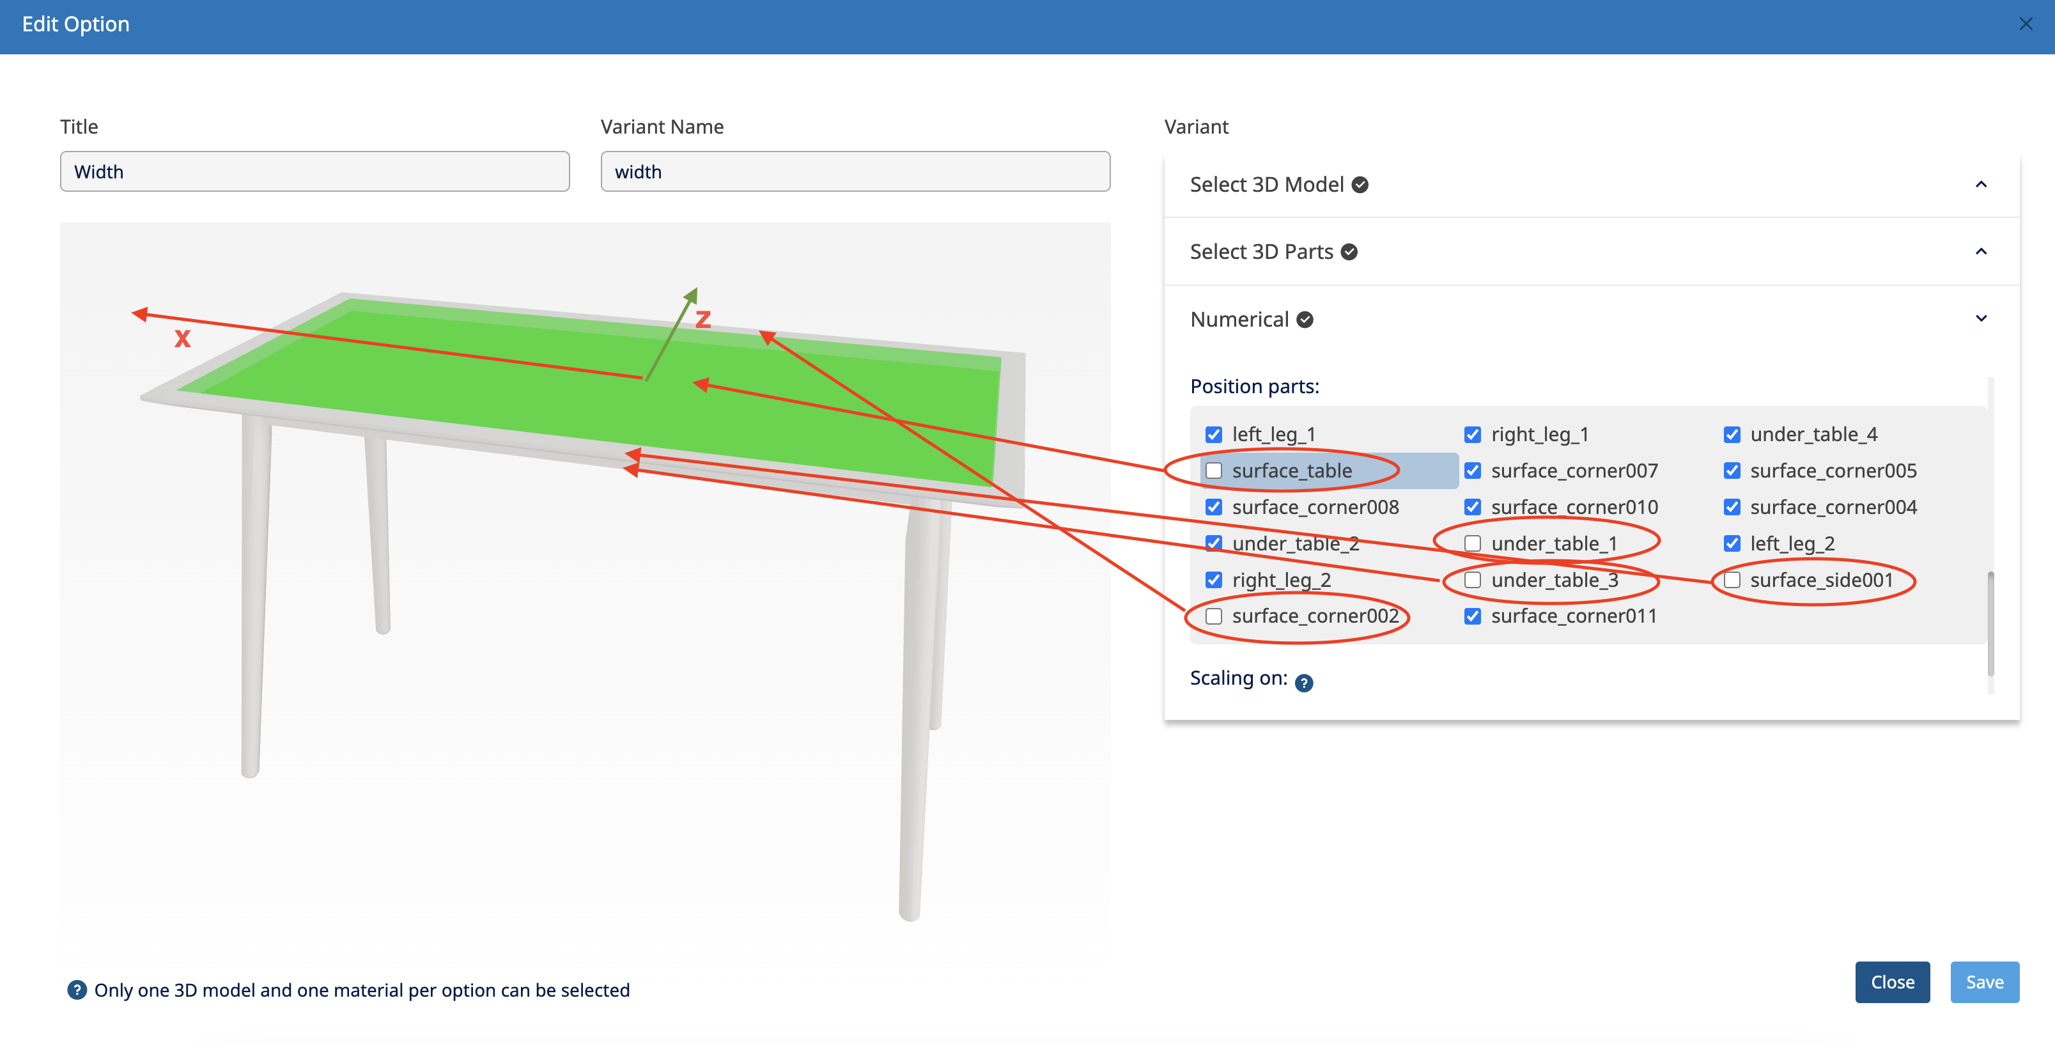The width and height of the screenshot is (2055, 1044).
Task: Click the checkmark icon next to Select 3D Model
Action: point(1360,185)
